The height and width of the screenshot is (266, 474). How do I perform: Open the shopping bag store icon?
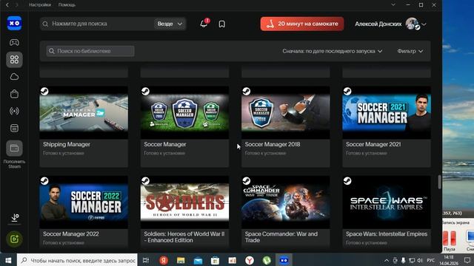pyautogui.click(x=14, y=94)
